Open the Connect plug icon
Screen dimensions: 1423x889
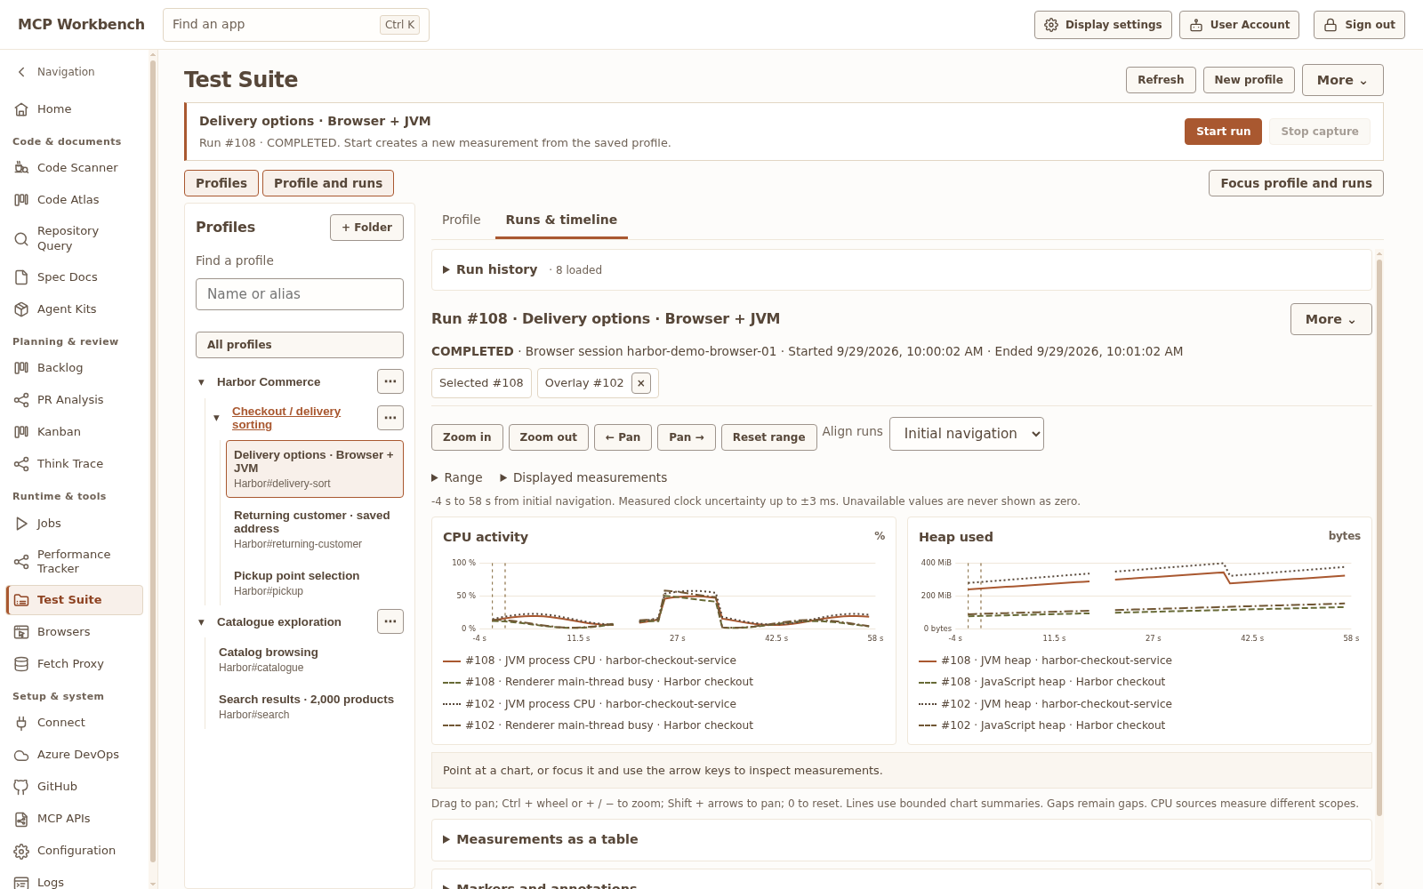[x=21, y=723]
